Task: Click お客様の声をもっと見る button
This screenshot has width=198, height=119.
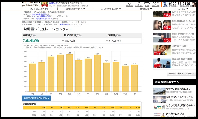Action: 182,73
